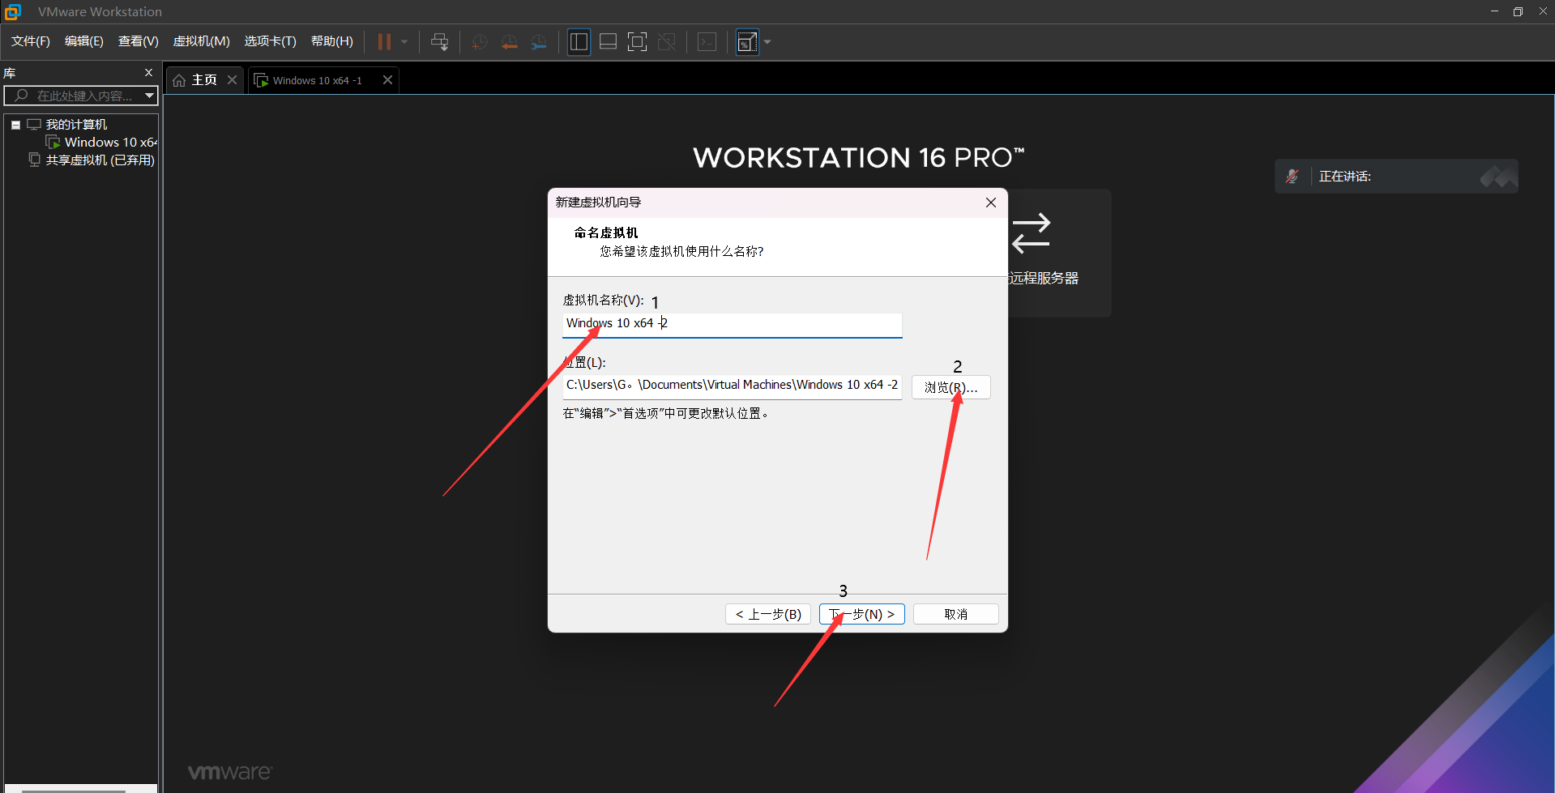Click the 位置(L): label in the wizard
The width and height of the screenshot is (1555, 793).
point(584,363)
